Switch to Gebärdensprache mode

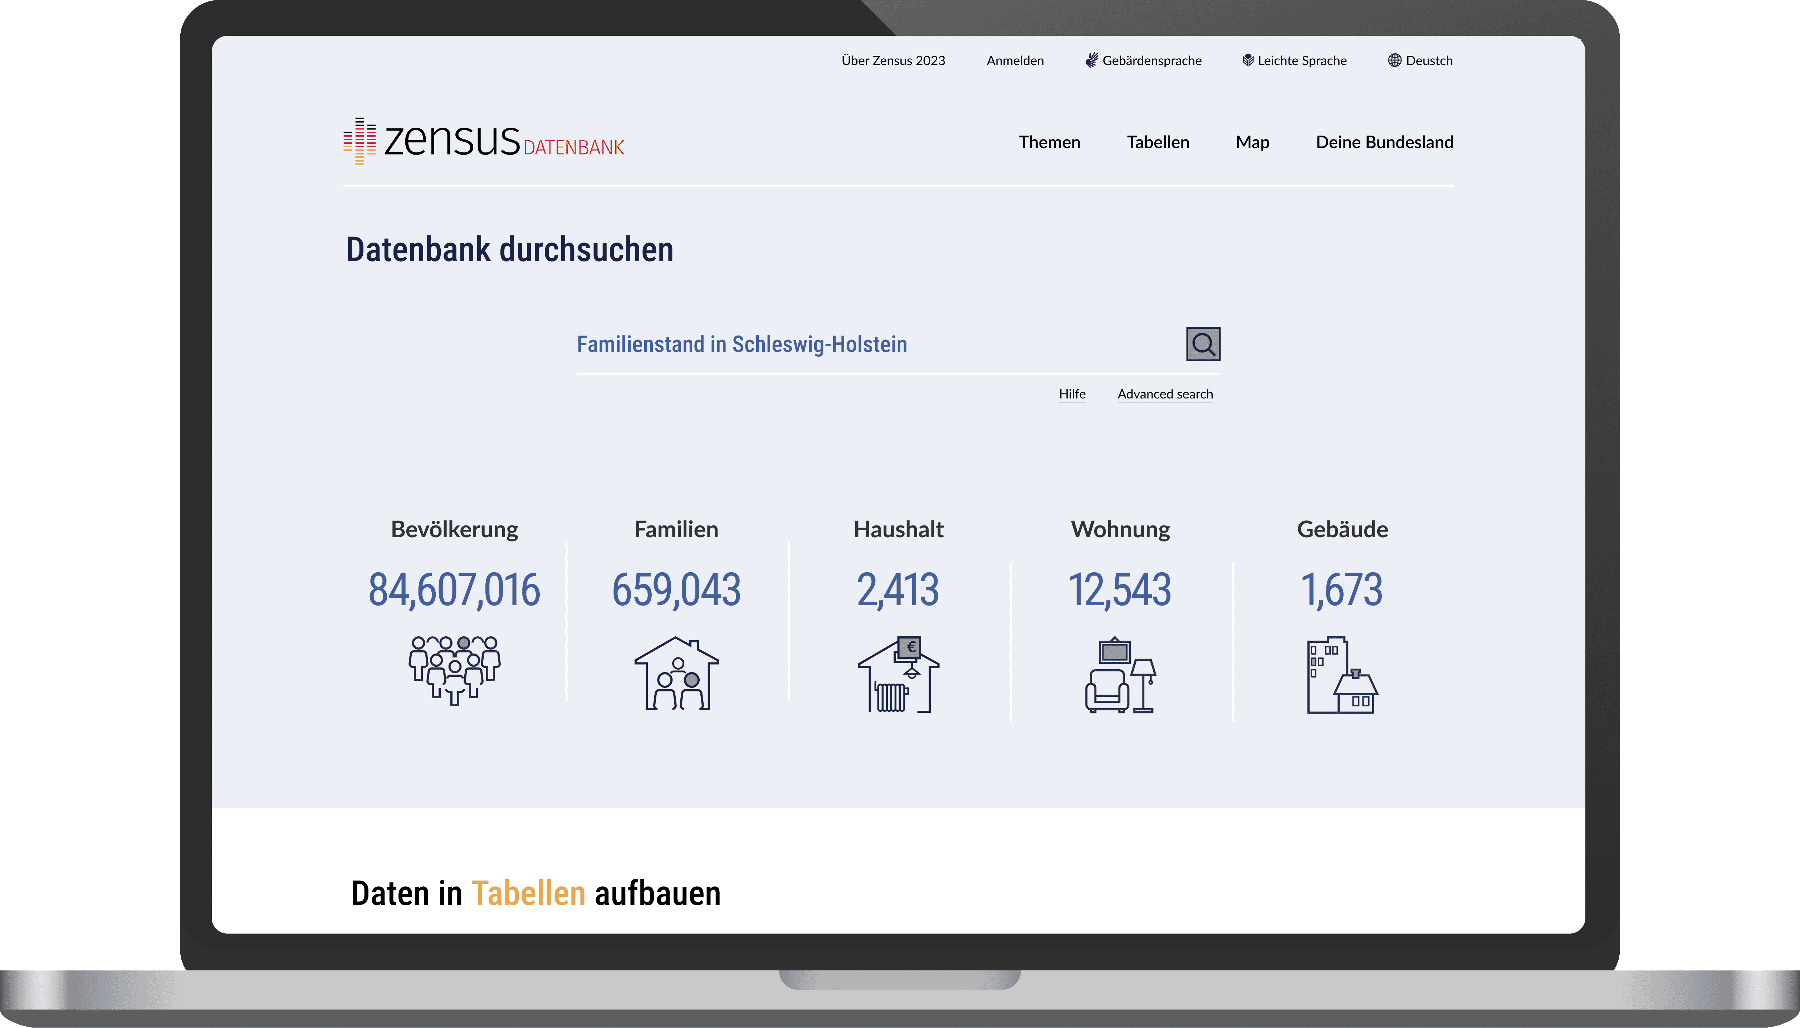pyautogui.click(x=1151, y=61)
